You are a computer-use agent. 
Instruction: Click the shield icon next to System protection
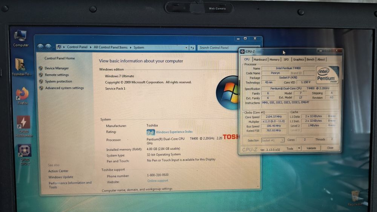coord(41,81)
